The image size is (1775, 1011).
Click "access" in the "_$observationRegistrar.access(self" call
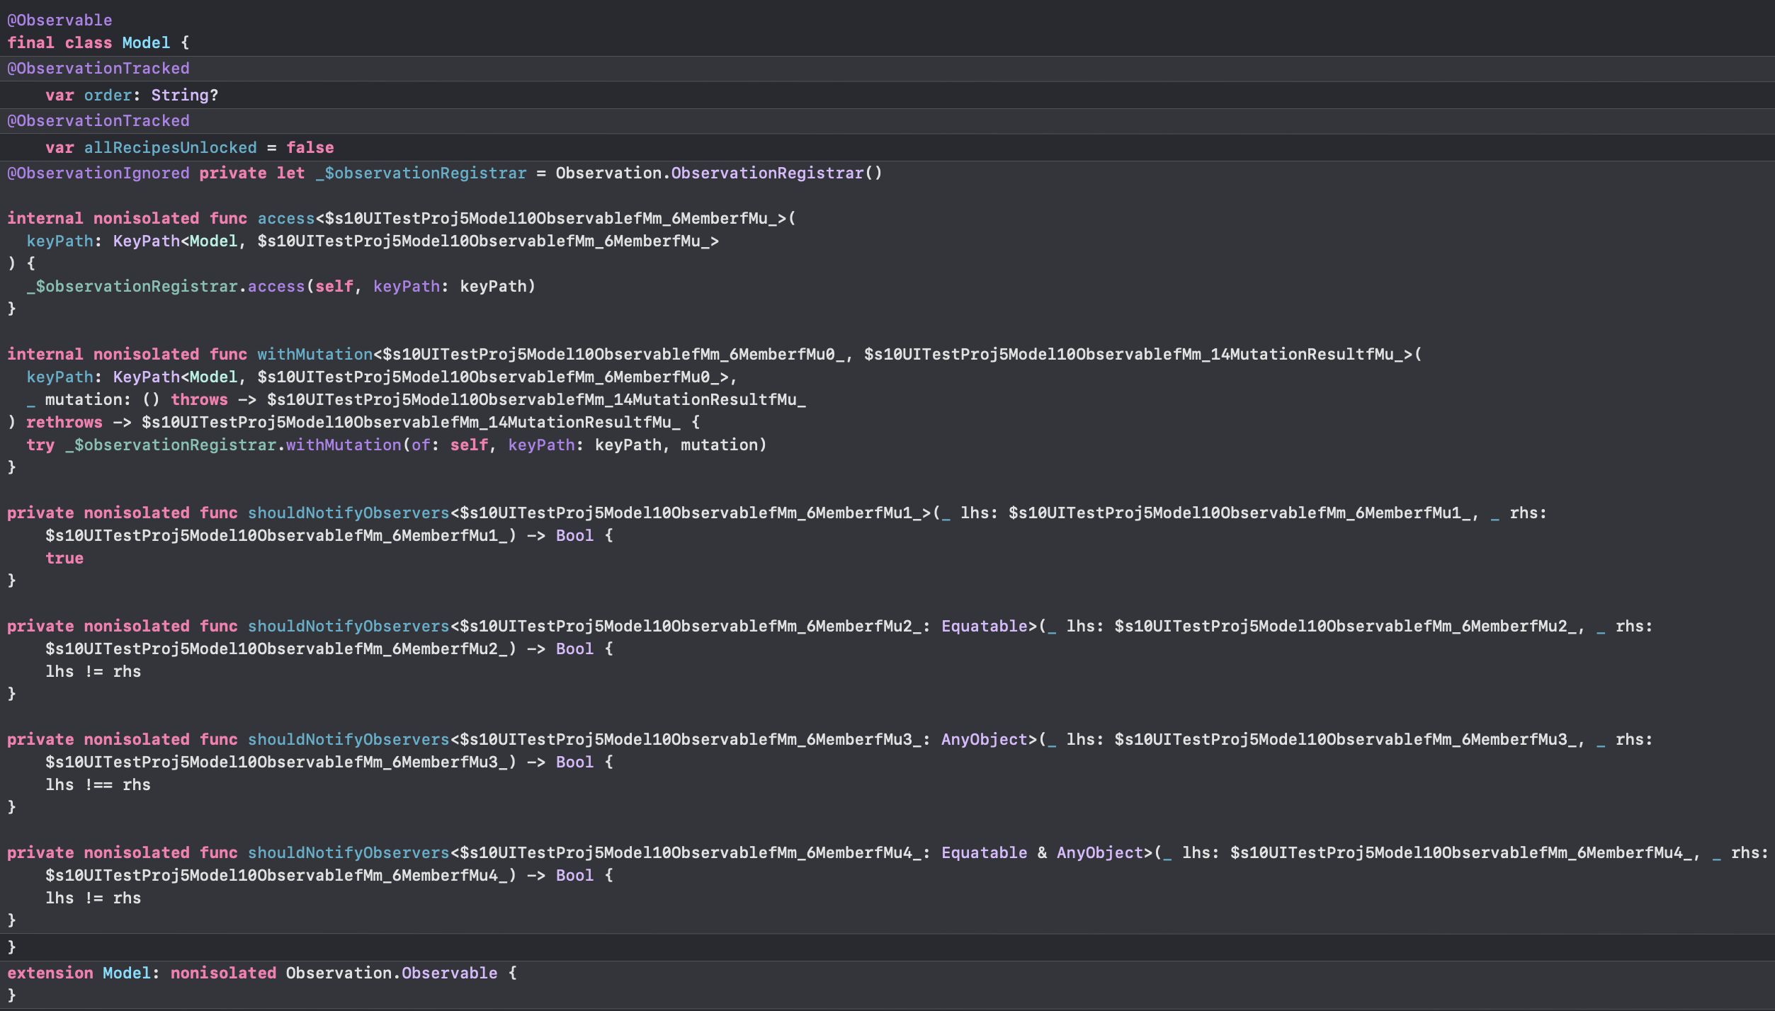coord(276,286)
